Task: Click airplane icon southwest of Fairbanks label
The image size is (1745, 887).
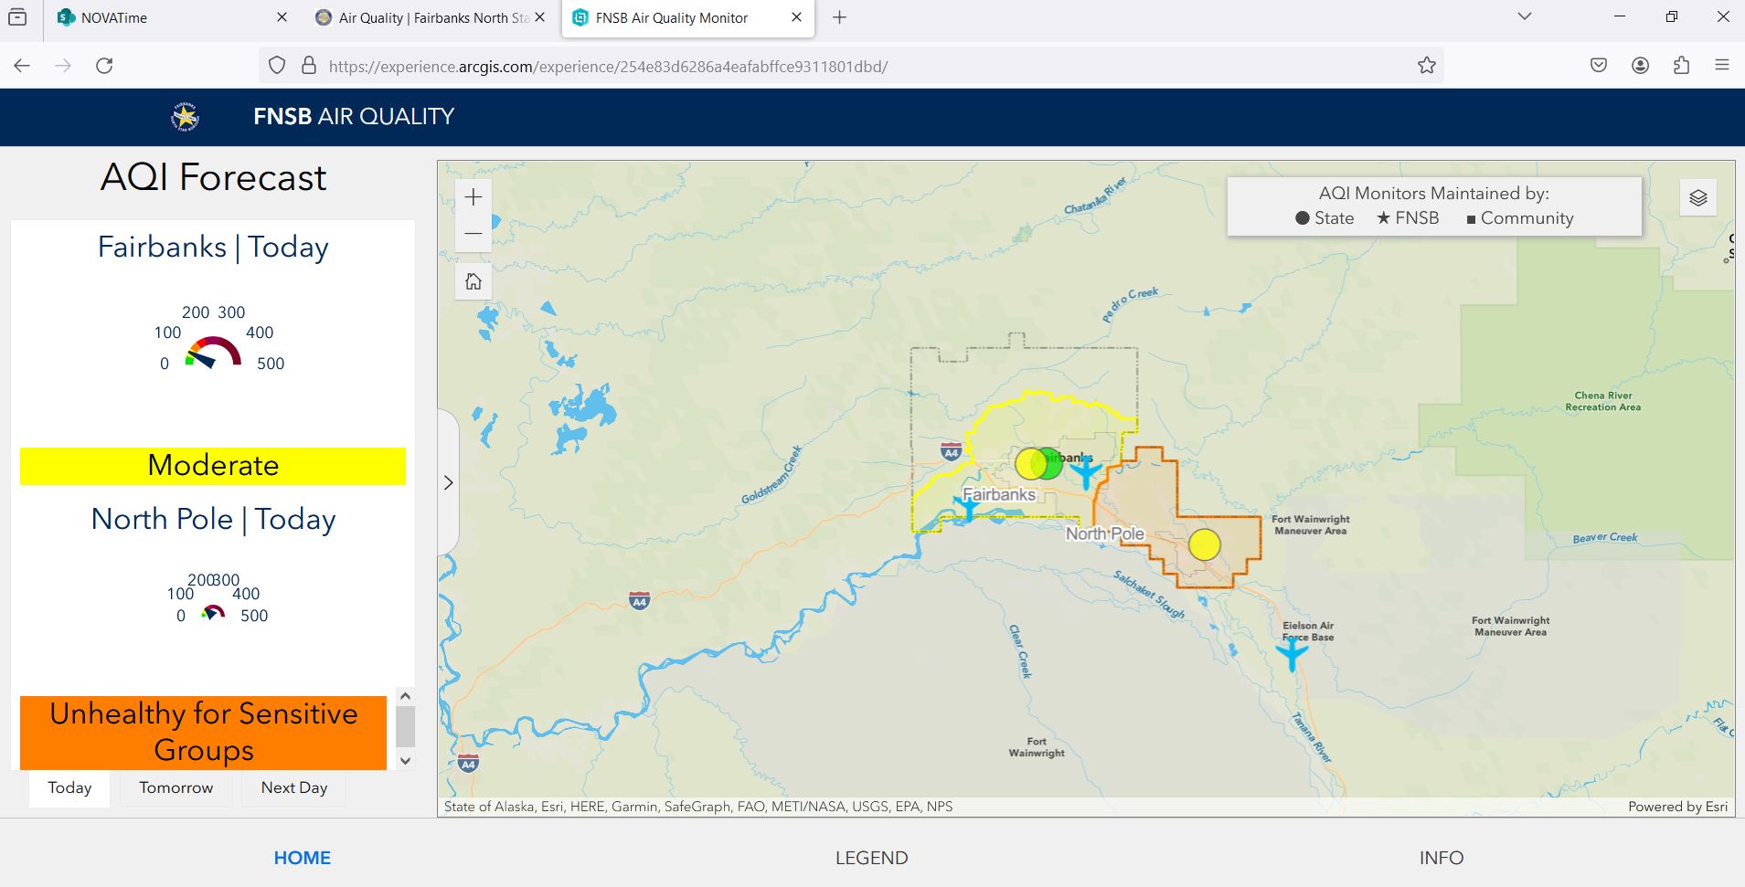Action: (x=968, y=507)
